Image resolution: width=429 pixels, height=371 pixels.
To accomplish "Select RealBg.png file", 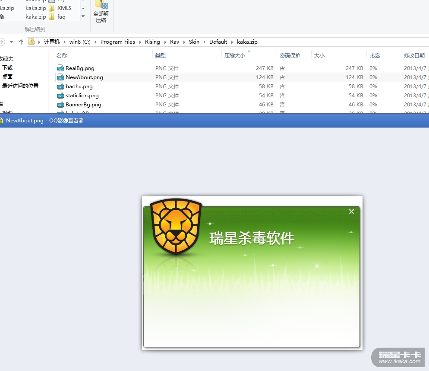I will click(x=80, y=68).
